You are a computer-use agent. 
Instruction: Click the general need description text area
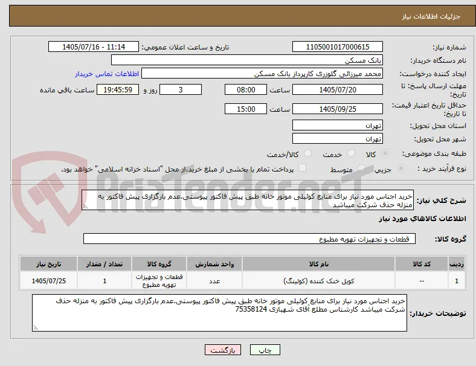point(248,201)
